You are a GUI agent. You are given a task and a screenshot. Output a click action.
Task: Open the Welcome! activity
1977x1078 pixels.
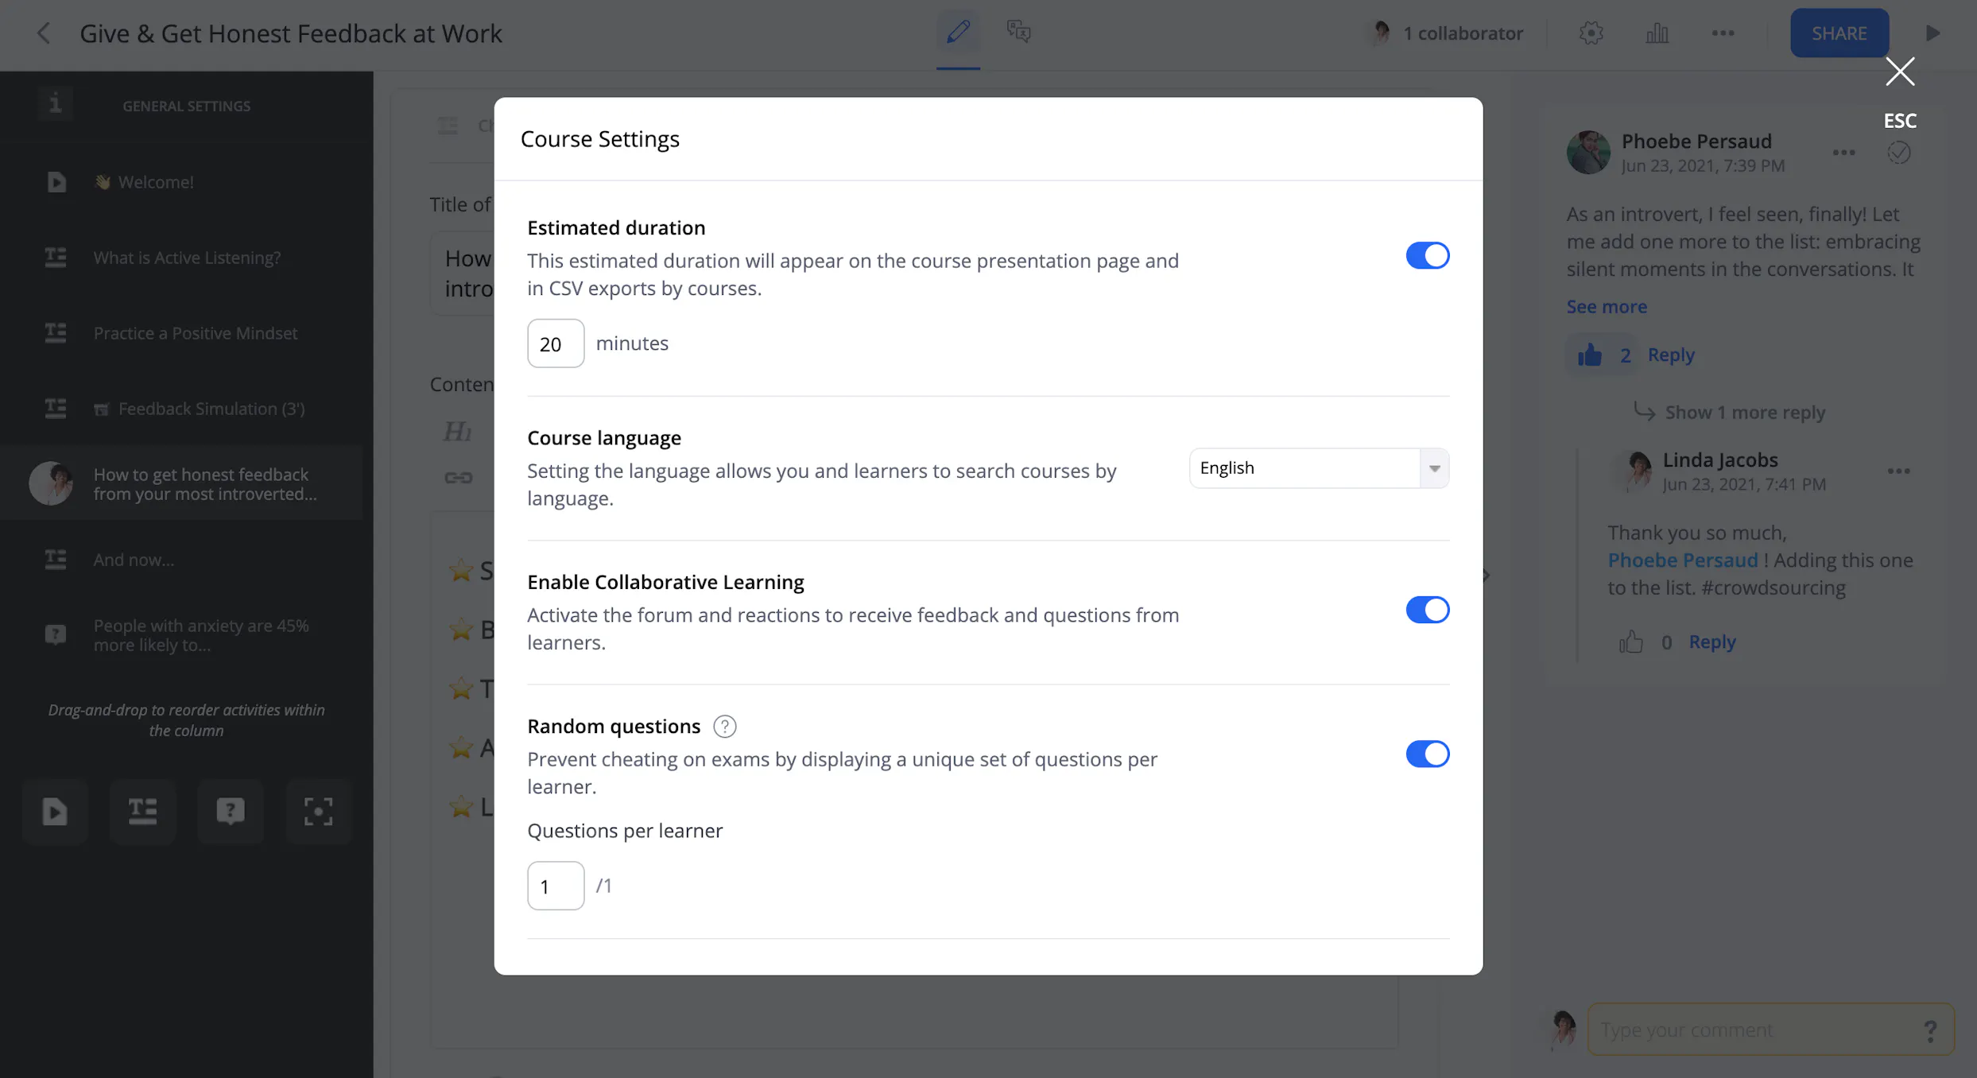[x=181, y=182]
